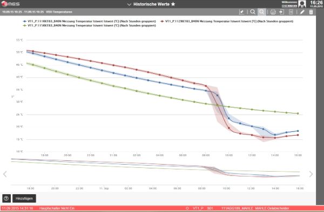This screenshot has height=212, width=324.
Task: Click the 111AGG189 MAHLE alarm source text
Action: 255,208
